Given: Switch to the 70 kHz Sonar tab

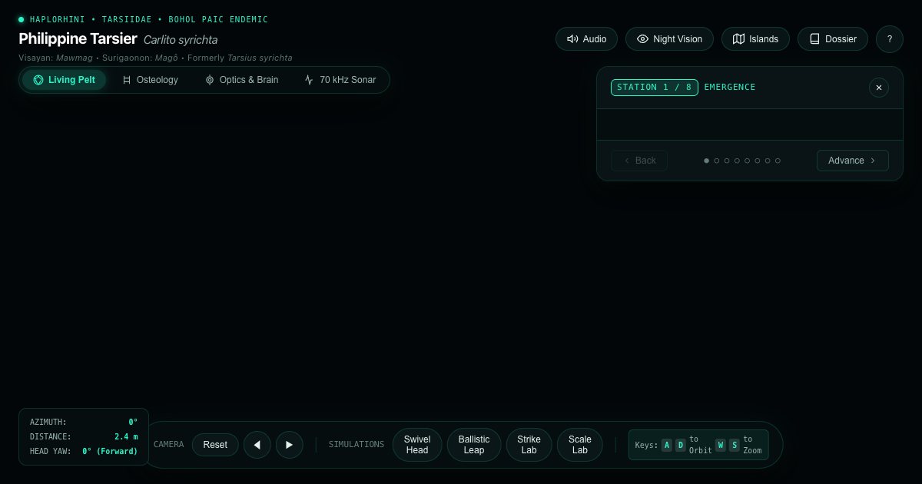Looking at the screenshot, I should click(x=340, y=80).
